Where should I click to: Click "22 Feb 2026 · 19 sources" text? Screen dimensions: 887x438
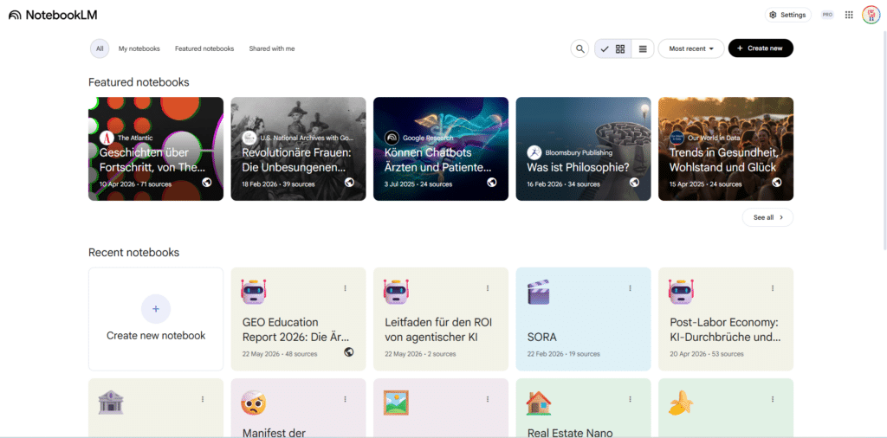point(563,354)
